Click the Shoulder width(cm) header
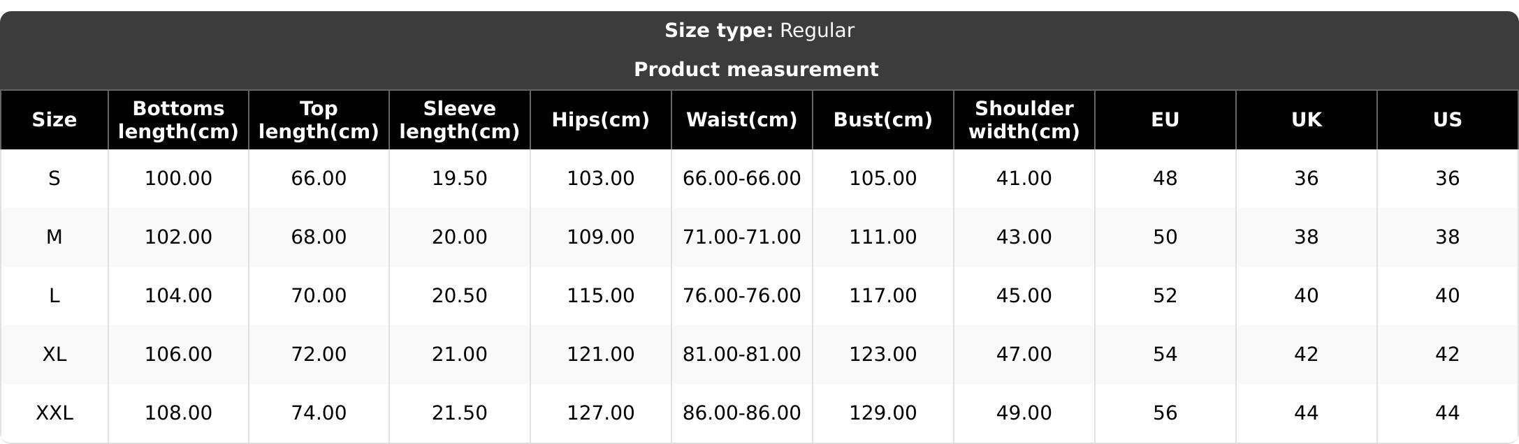The height and width of the screenshot is (444, 1519). click(1024, 120)
